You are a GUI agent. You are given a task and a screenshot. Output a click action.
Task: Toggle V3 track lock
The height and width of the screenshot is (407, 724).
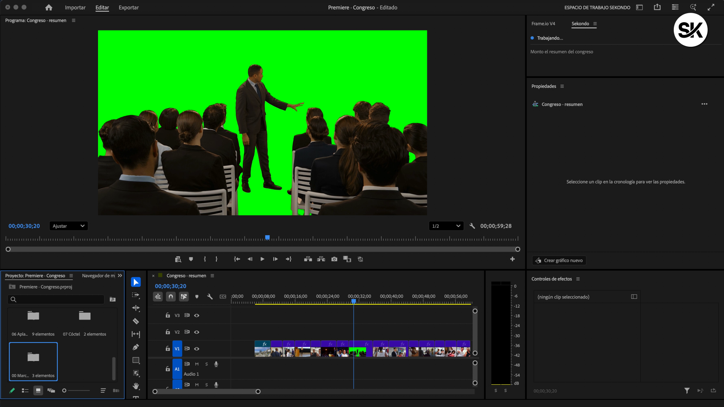pyautogui.click(x=168, y=315)
